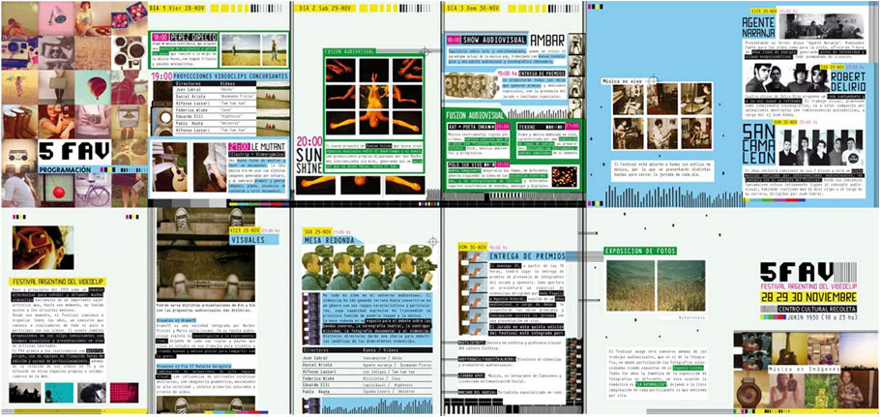Click the drummer photo under Música en vivo
The width and height of the screenshot is (880, 417).
click(696, 100)
